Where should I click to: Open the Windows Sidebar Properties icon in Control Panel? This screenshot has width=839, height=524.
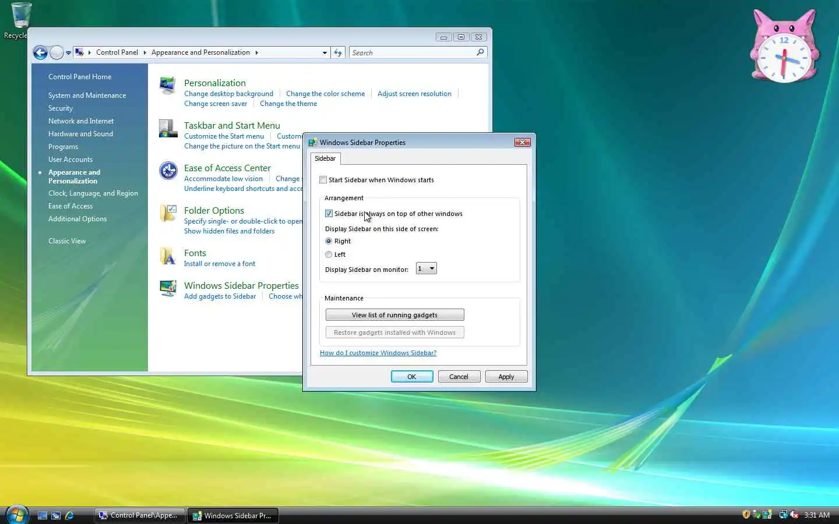(x=168, y=288)
